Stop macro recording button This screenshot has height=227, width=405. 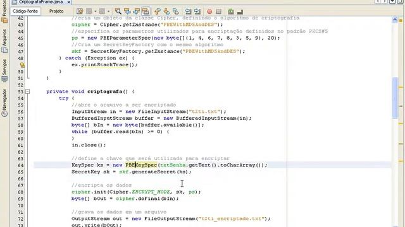(219, 11)
